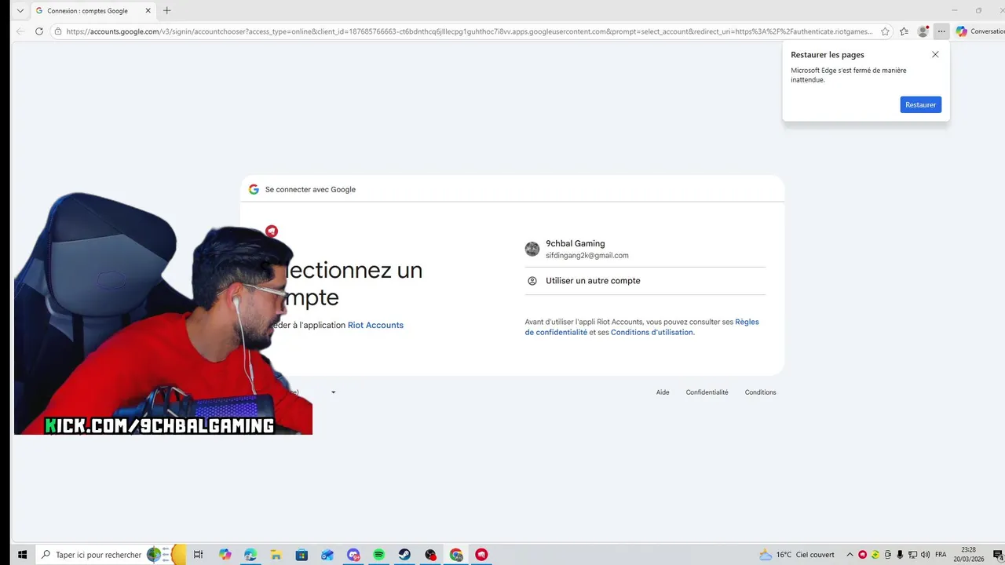Open Outlook from the taskbar

pyautogui.click(x=327, y=555)
